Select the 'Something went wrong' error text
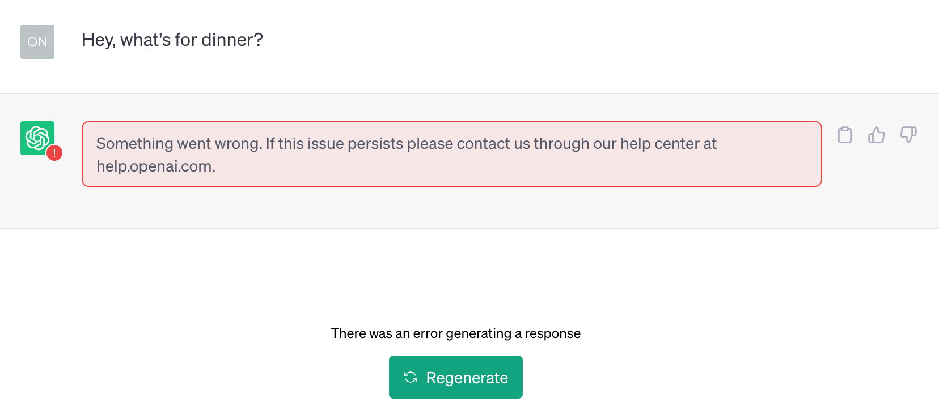This screenshot has width=939, height=411. coord(407,143)
